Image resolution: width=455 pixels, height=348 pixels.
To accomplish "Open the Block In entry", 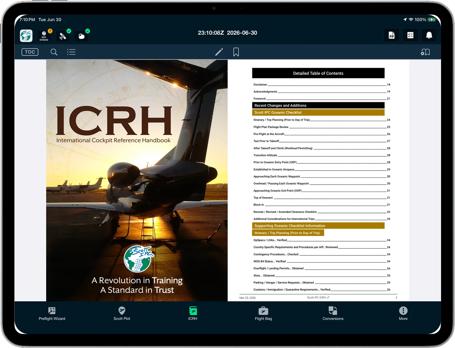I will [322, 205].
